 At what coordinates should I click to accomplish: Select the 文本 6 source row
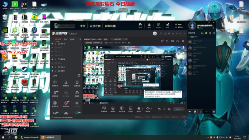66,44
